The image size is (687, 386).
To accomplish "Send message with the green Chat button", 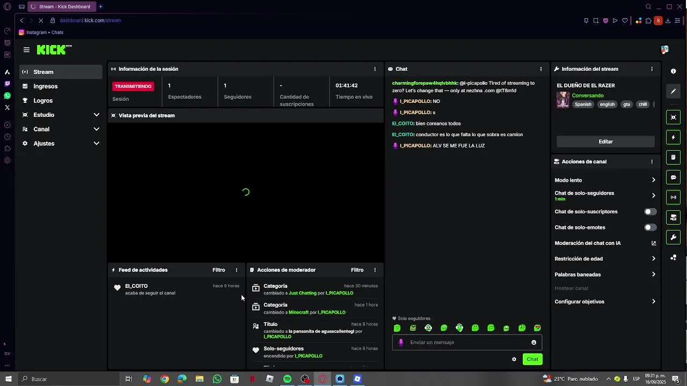I will pos(532,359).
